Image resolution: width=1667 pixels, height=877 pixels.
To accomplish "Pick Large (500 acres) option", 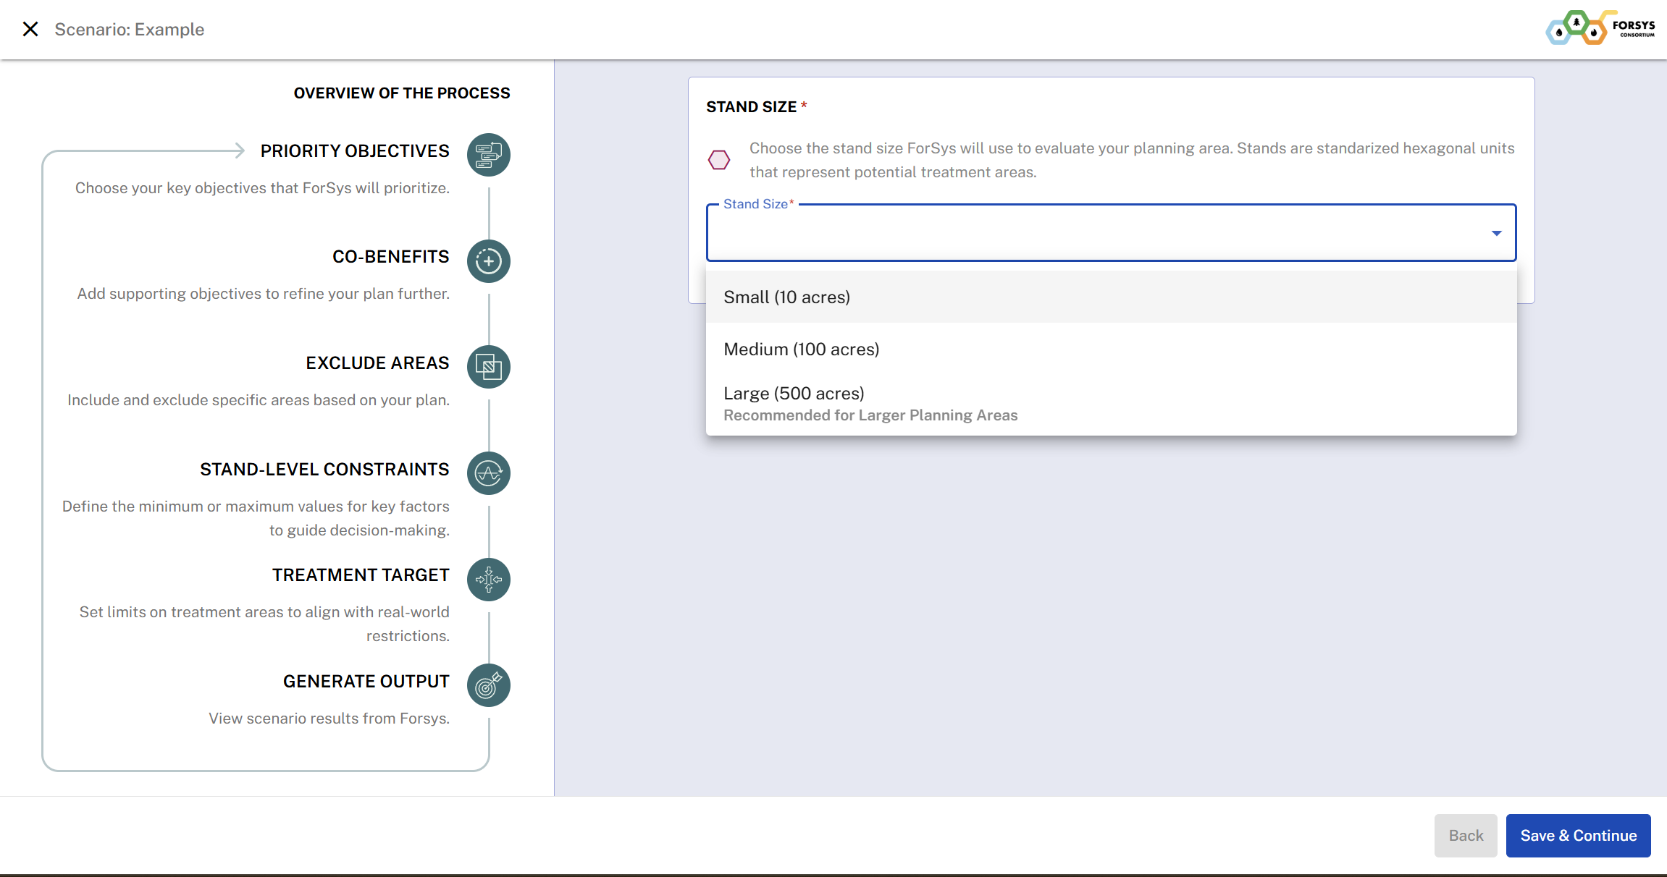I will click(x=794, y=394).
